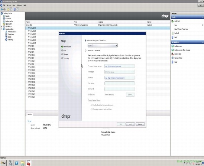Viewport: 204px width, 166px height.
Task: Click Refresh in the Actions pane
Action: [177, 33]
